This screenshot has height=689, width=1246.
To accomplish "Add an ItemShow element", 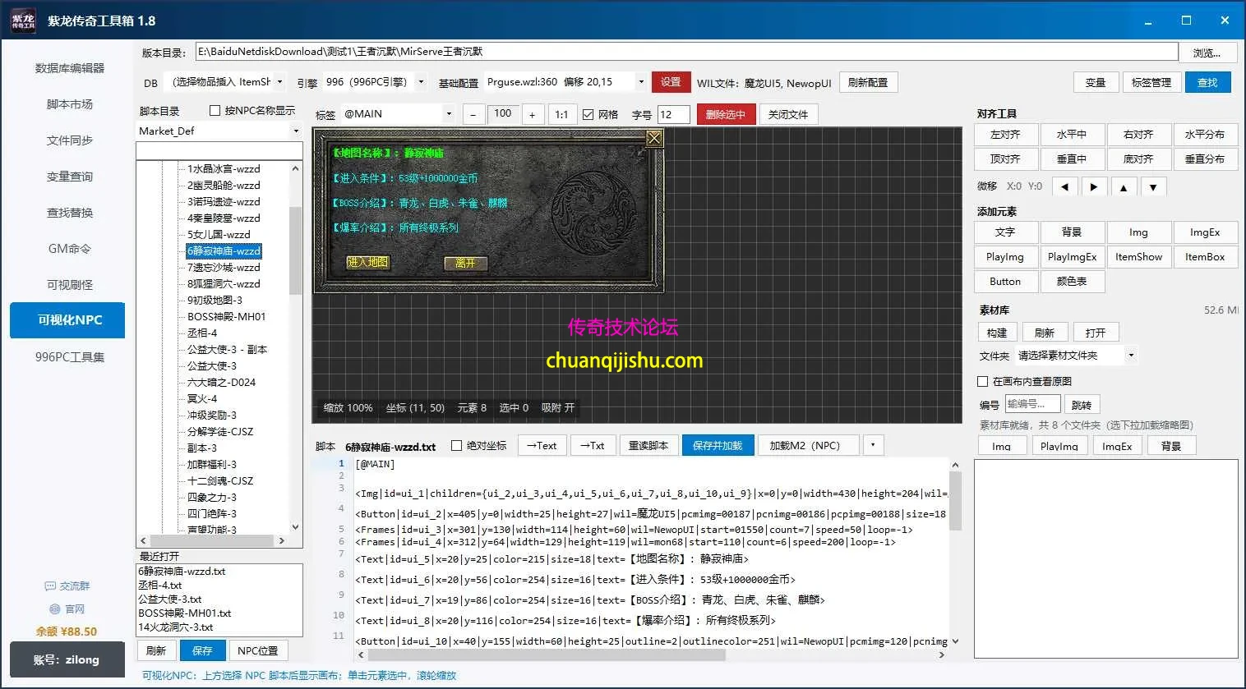I will click(1138, 257).
